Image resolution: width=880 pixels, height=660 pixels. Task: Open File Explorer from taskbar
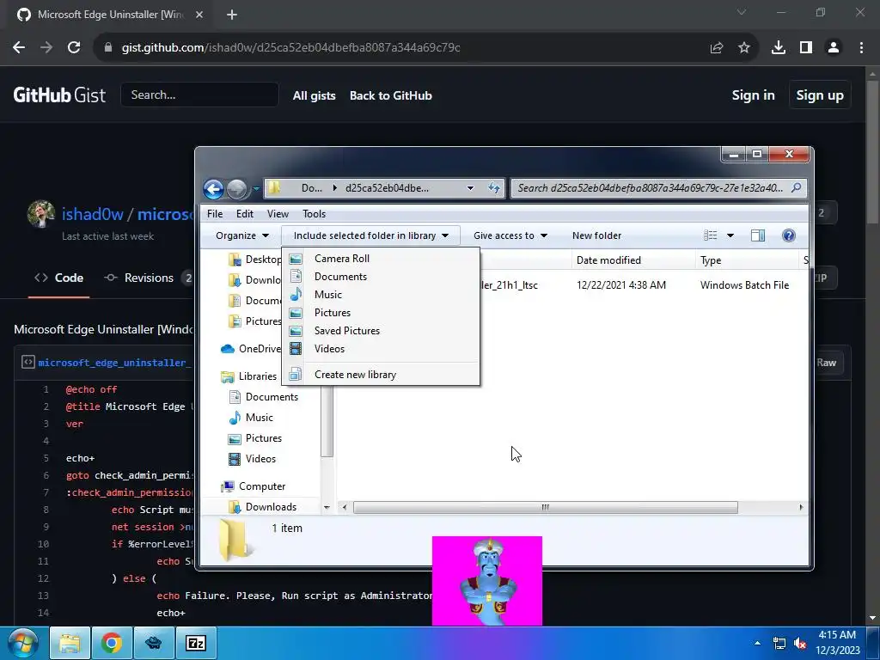[x=70, y=643]
